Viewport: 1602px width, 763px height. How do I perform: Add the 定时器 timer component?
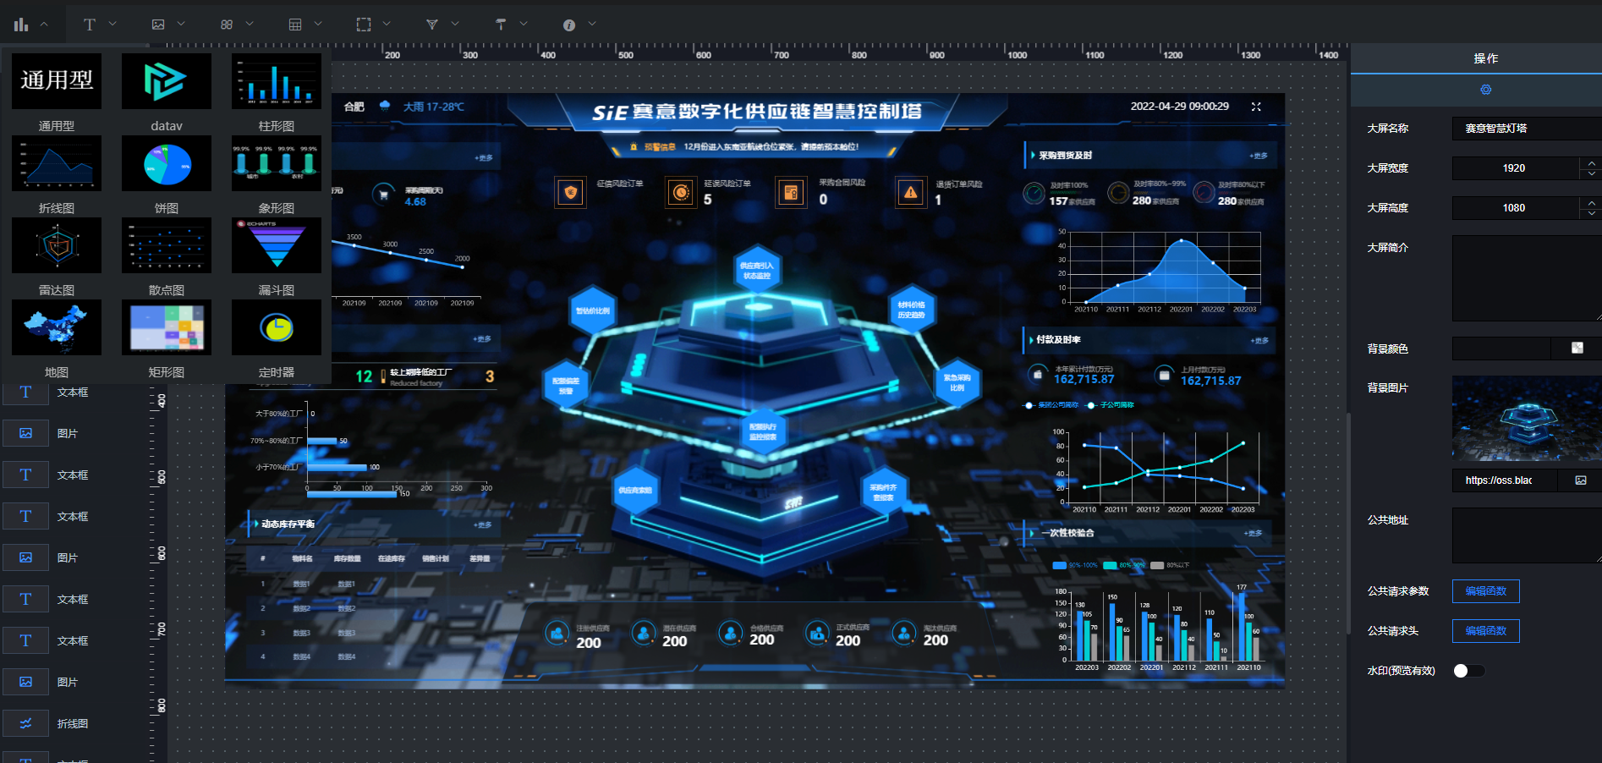[277, 327]
